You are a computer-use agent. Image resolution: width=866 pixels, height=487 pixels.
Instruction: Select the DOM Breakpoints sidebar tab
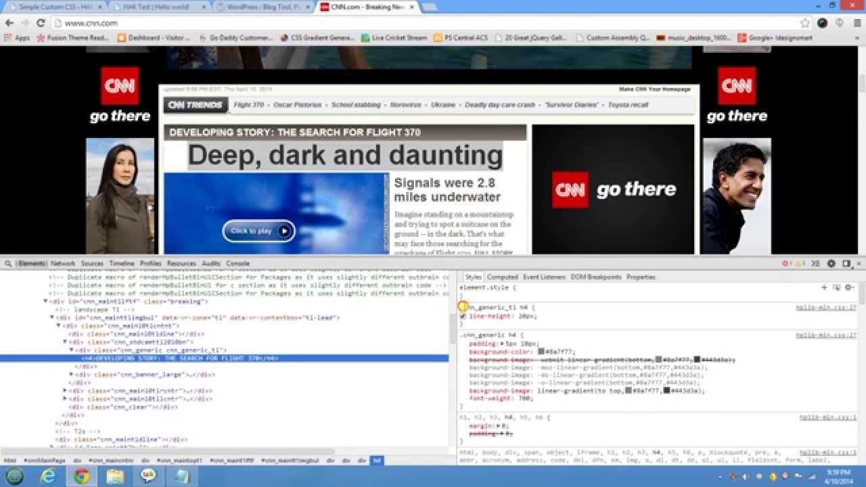click(x=596, y=277)
